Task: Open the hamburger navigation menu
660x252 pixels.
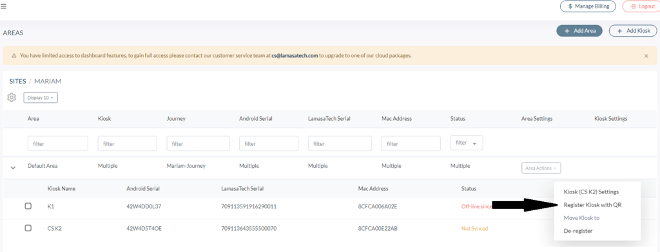Action: point(3,6)
